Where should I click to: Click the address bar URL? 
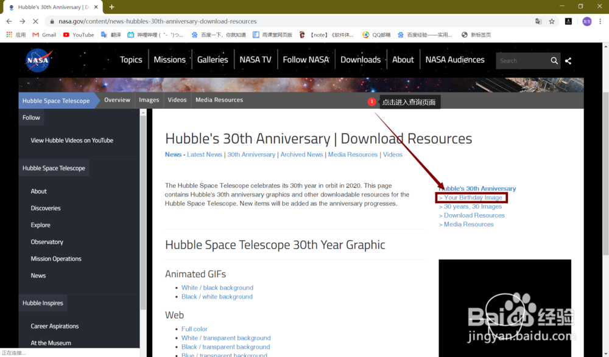tap(157, 21)
